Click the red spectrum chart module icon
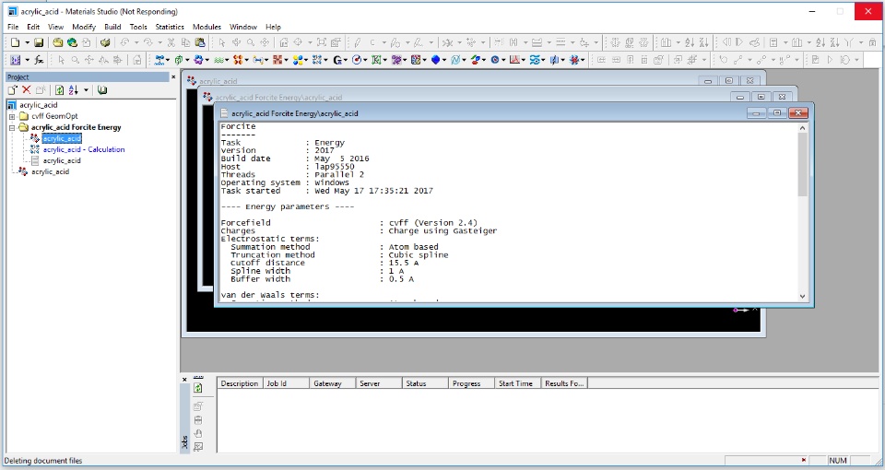 (514, 60)
